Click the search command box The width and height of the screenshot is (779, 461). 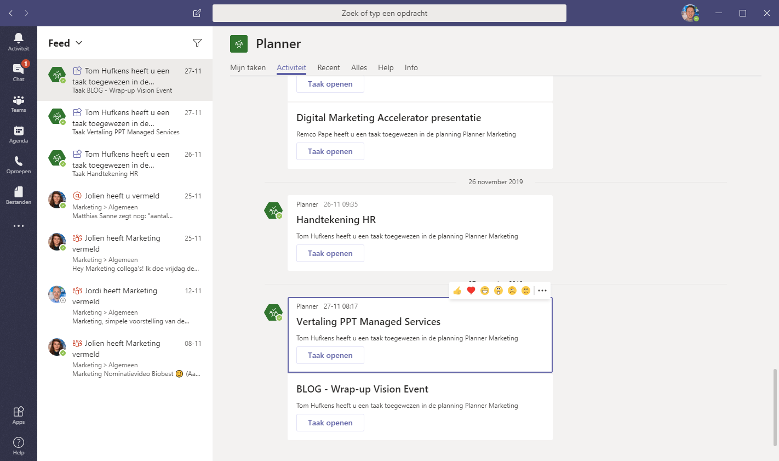coord(390,13)
